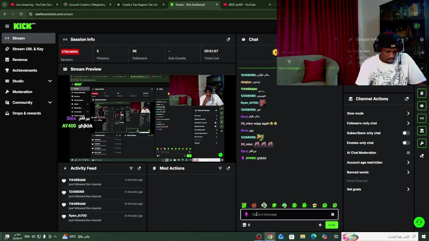
Task: Open Google Chrome from the taskbar
Action: tap(270, 237)
